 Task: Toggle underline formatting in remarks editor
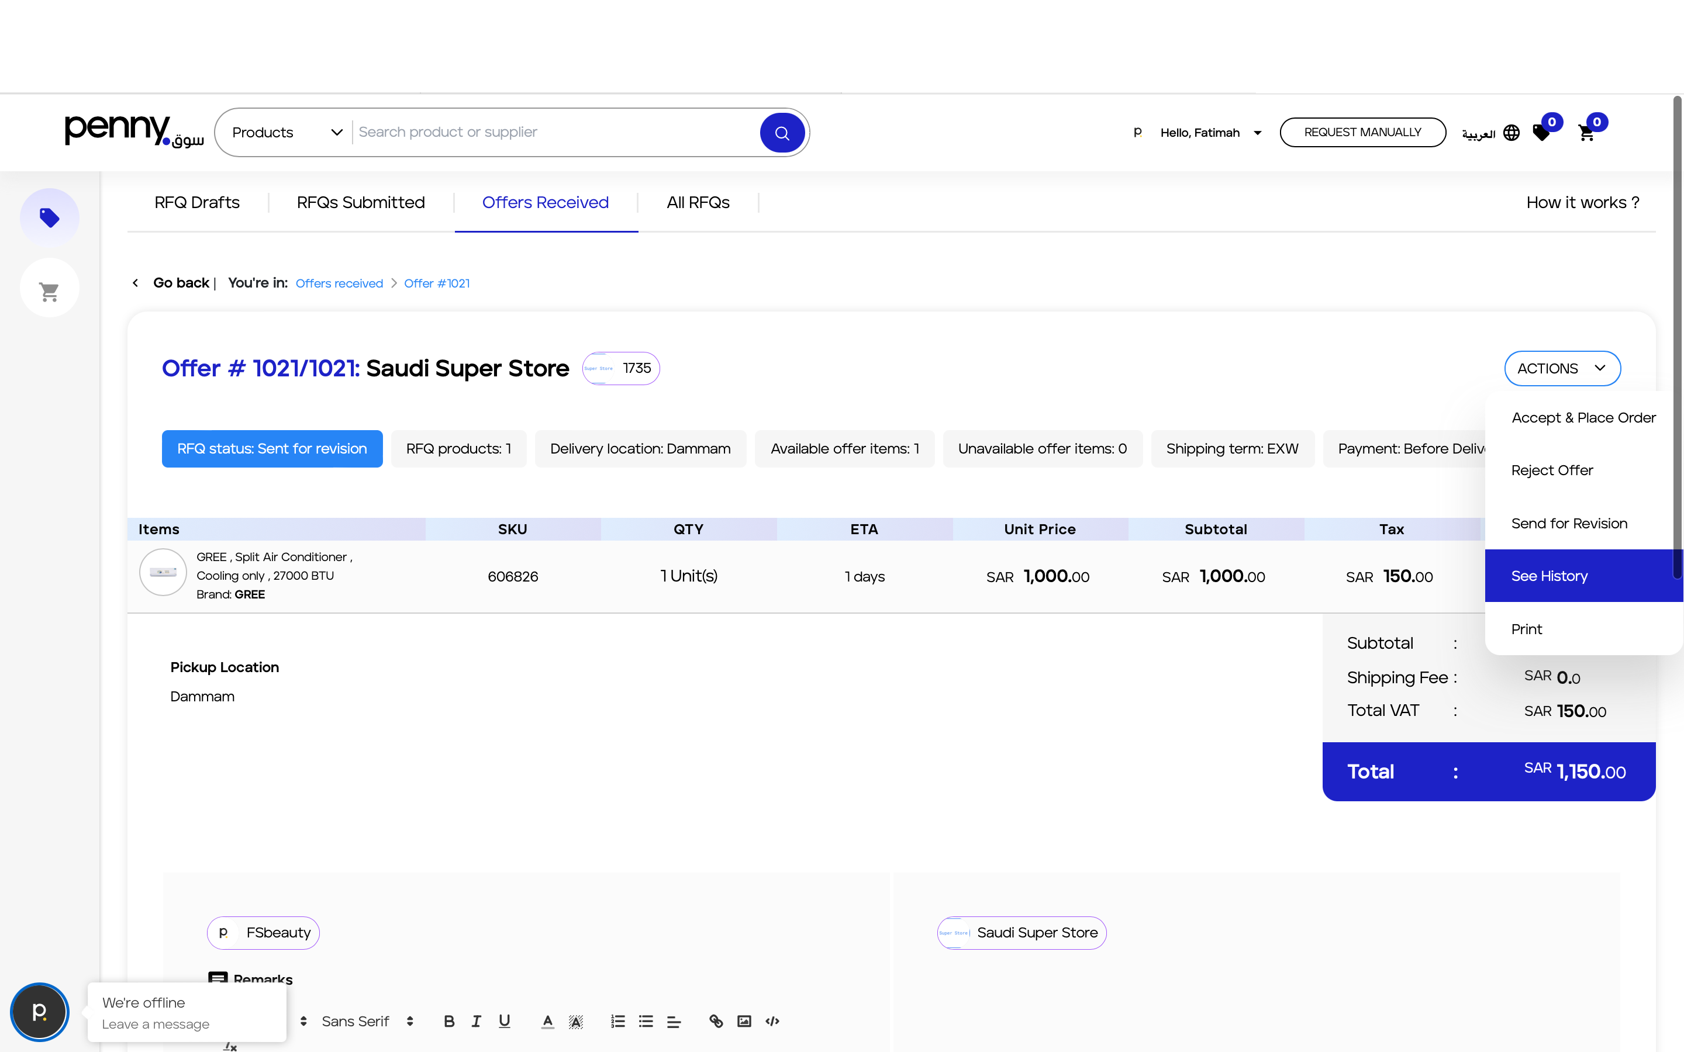(505, 1020)
